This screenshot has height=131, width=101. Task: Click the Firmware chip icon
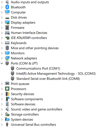pyautogui.click(x=7, y=28)
